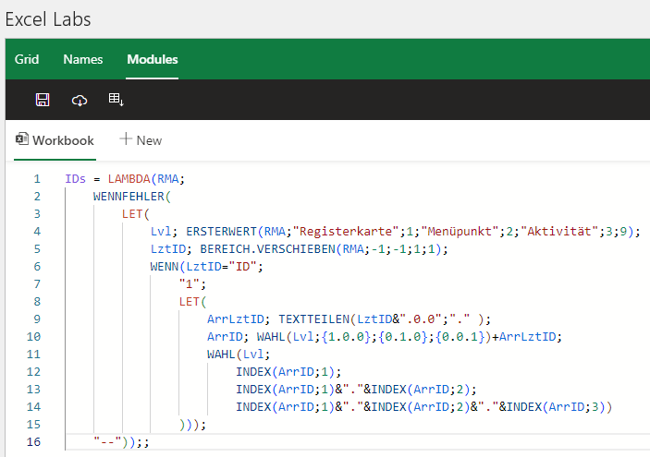Create a New module
The image size is (650, 457).
(141, 140)
